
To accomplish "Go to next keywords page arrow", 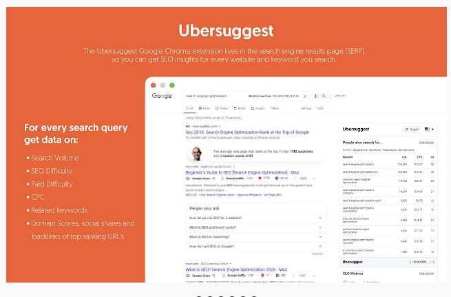I will pyautogui.click(x=434, y=262).
